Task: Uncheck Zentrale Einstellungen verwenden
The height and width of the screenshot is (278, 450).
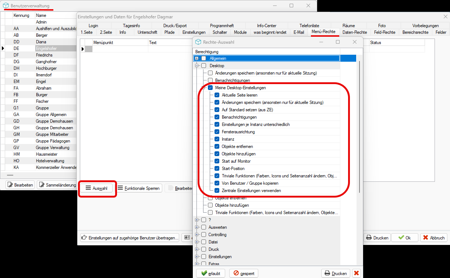Action: (217, 191)
